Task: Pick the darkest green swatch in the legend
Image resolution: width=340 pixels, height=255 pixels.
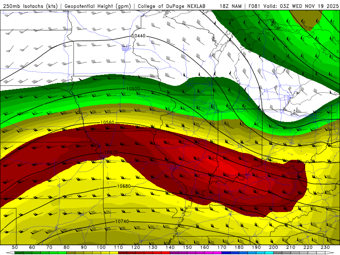Action: coord(19,253)
